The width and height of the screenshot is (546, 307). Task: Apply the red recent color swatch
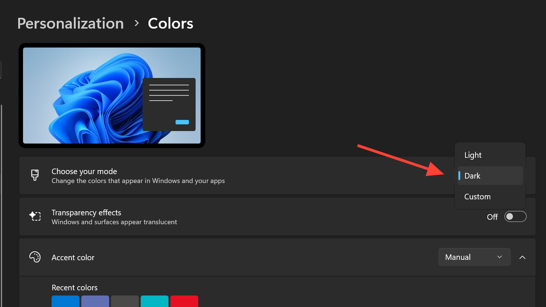(x=184, y=301)
